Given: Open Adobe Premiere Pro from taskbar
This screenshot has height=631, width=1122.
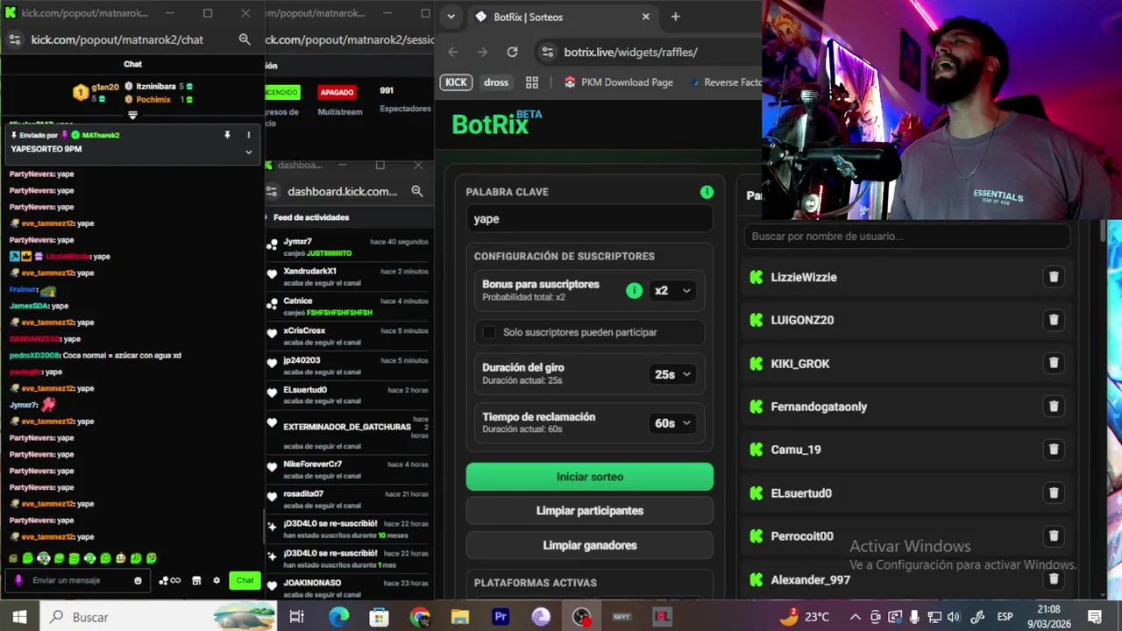Looking at the screenshot, I should pos(501,617).
